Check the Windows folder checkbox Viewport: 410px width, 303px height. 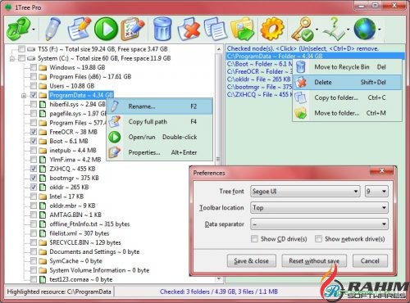(34, 67)
